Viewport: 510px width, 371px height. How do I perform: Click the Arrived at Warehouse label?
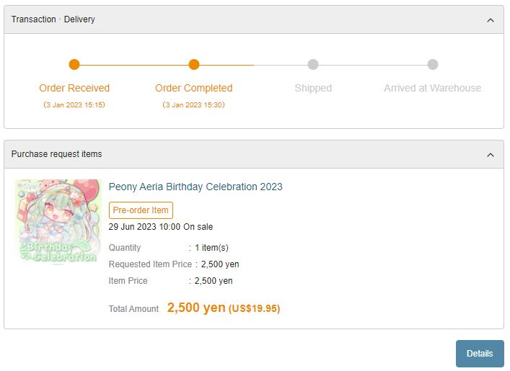432,88
